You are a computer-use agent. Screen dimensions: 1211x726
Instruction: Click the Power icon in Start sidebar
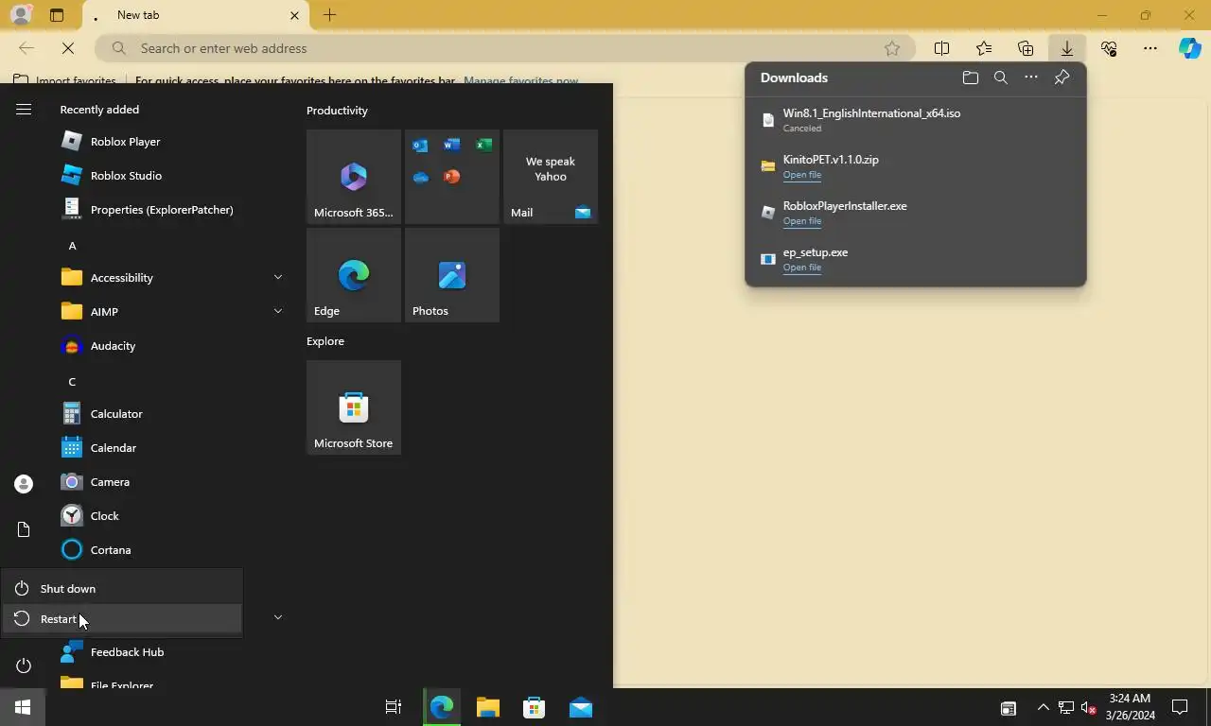24,665
